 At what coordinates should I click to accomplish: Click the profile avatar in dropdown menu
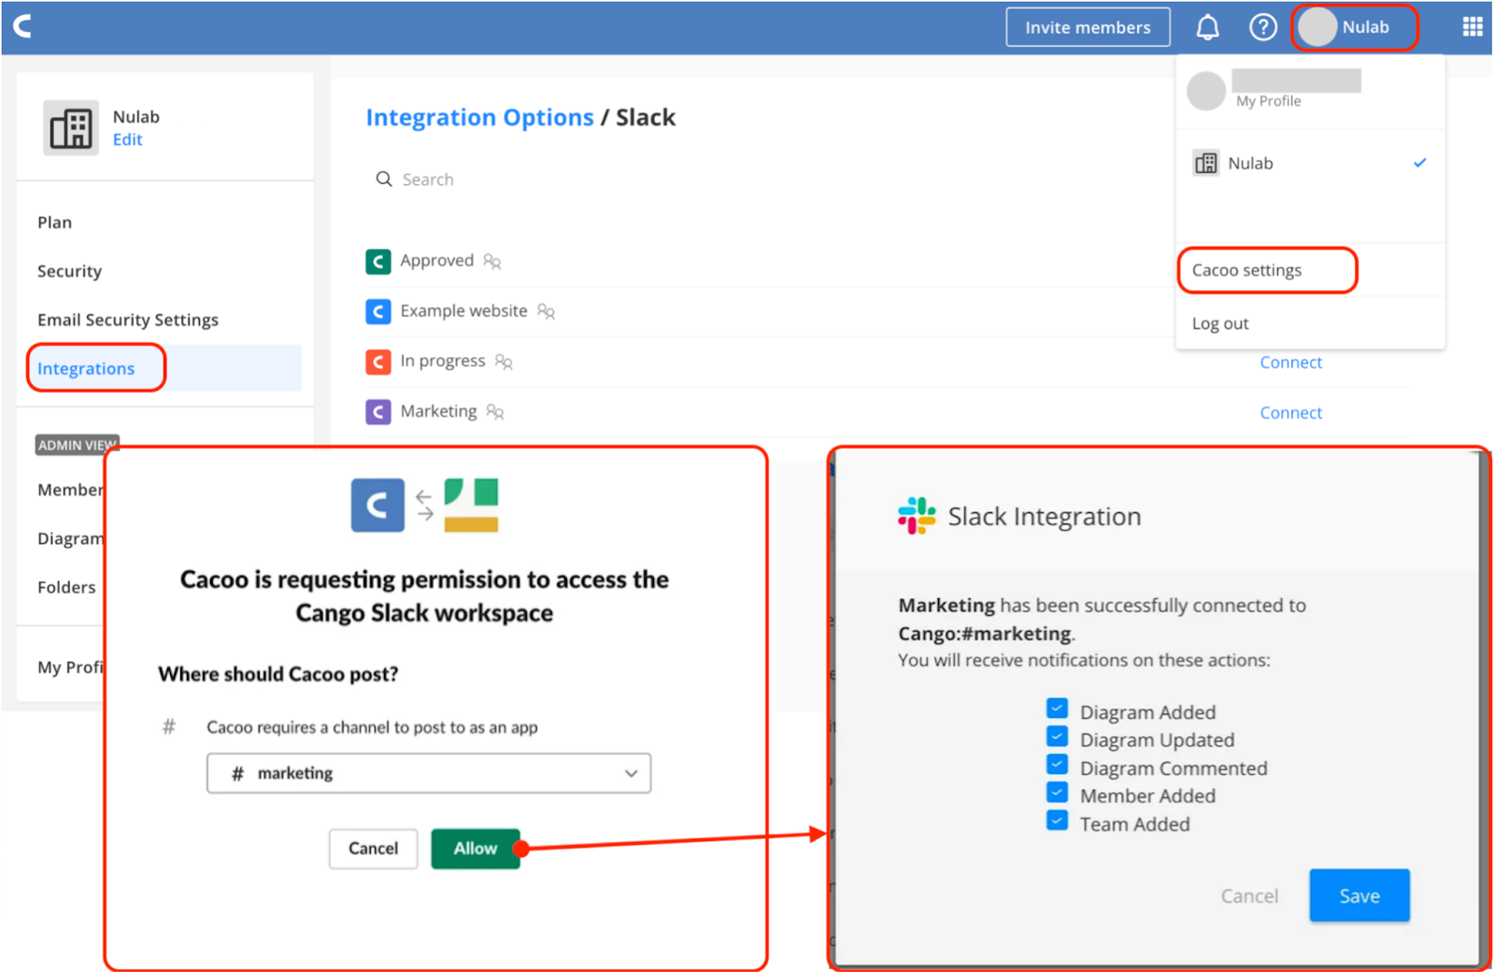(1205, 91)
